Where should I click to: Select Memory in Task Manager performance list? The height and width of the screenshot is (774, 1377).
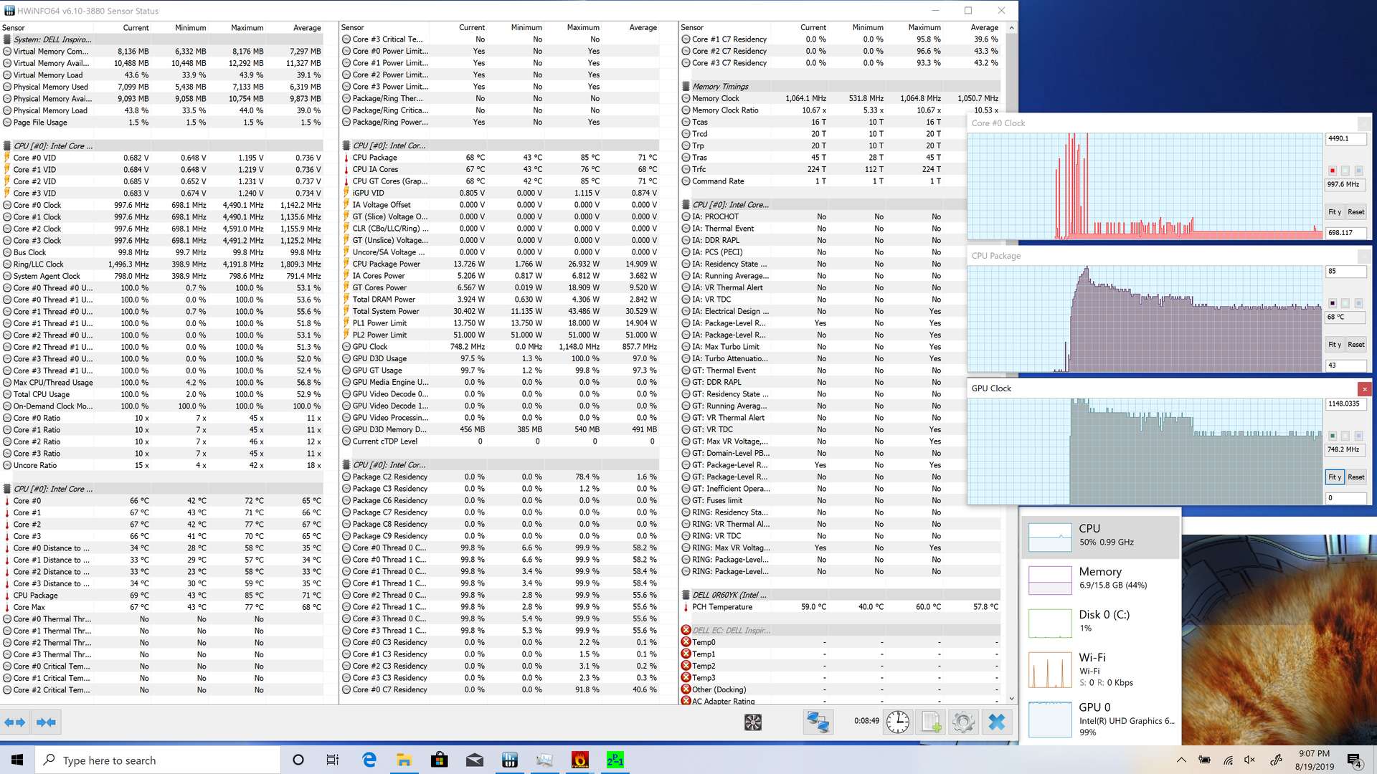pos(1100,578)
